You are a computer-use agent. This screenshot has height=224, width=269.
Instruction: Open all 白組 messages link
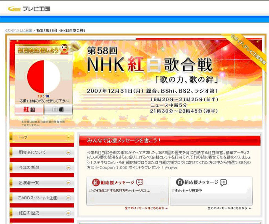pyautogui.click(x=229, y=208)
